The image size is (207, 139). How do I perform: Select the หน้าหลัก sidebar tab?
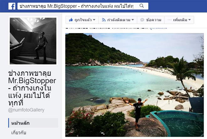pos(33,123)
